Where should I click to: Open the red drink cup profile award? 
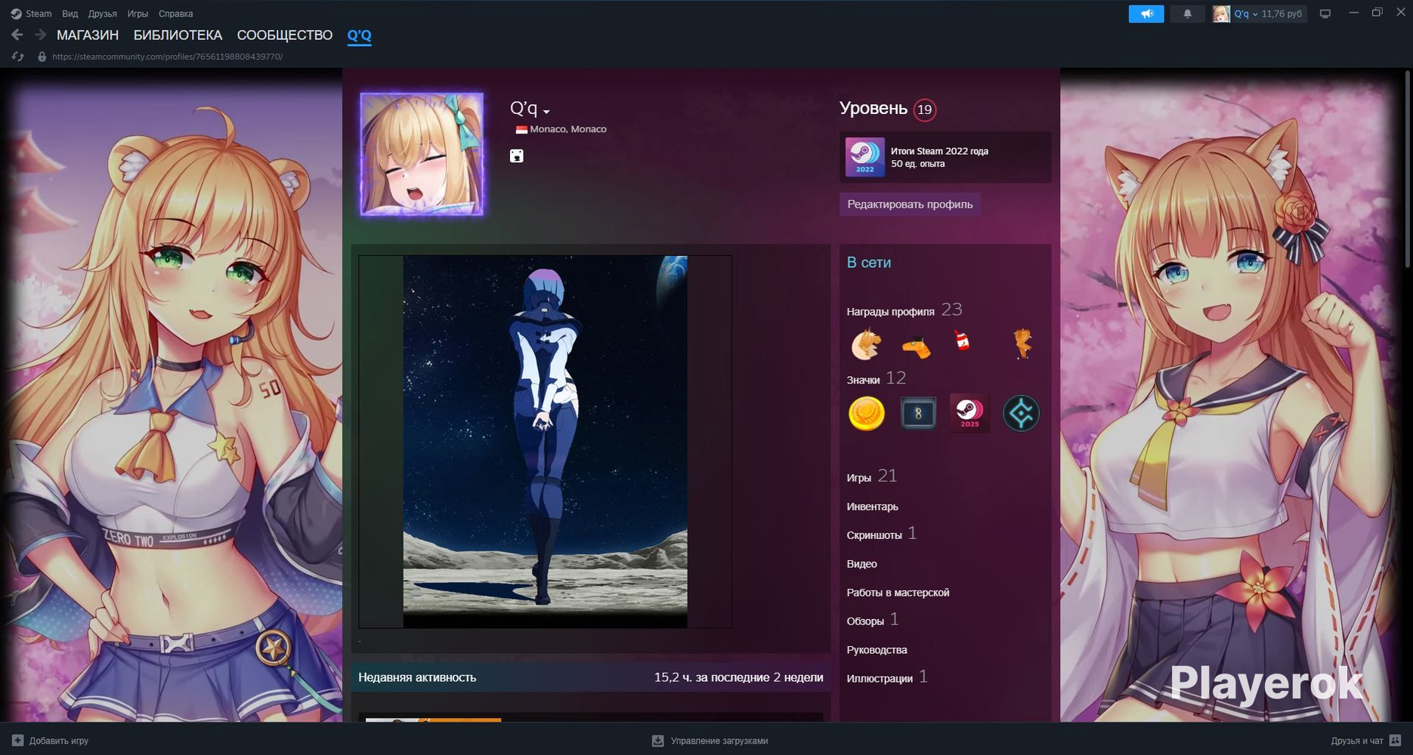pos(962,341)
